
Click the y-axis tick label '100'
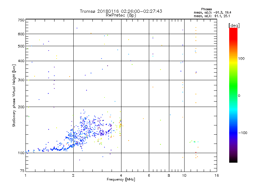click(21, 153)
